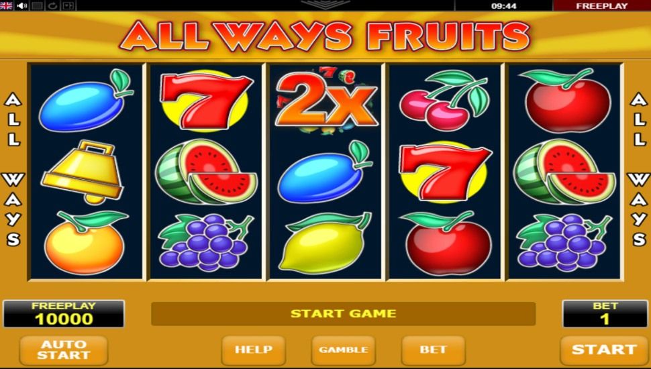This screenshot has height=369, width=651.
Task: Mute sound with the speaker icon
Action: tap(21, 5)
